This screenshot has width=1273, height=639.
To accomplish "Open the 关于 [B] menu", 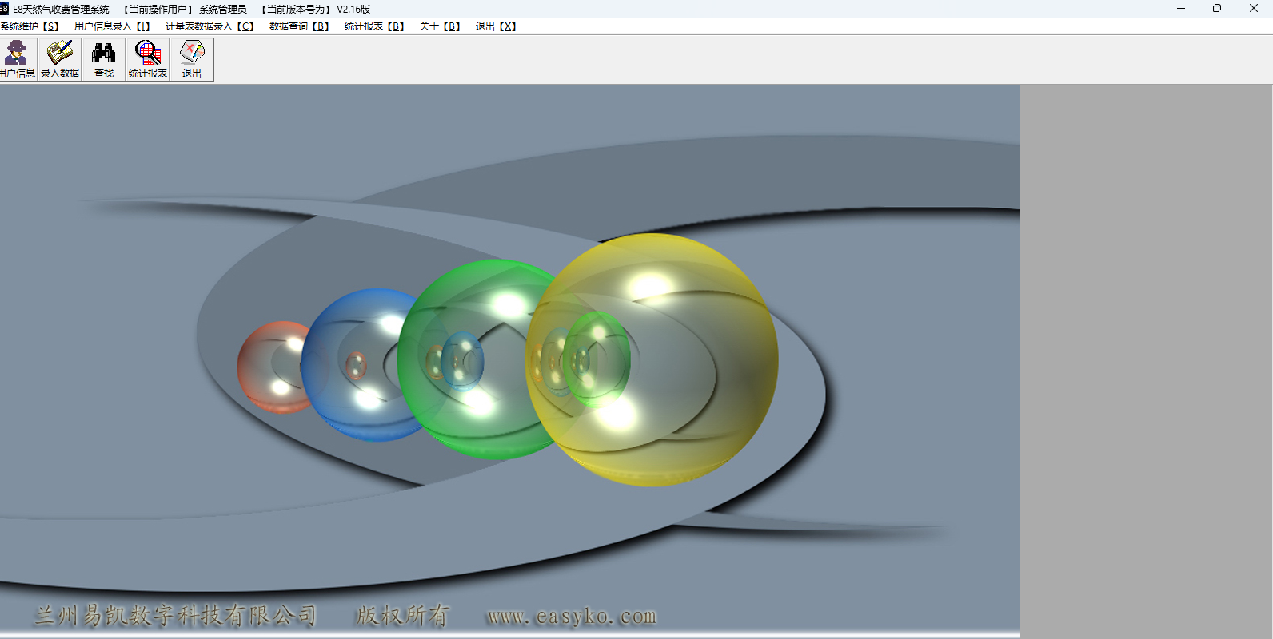I will 440,26.
